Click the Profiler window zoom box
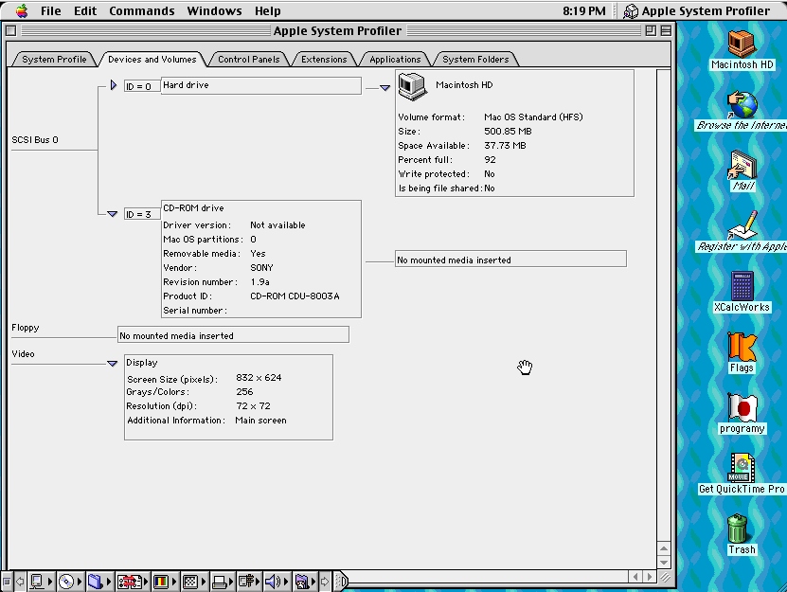 pyautogui.click(x=651, y=30)
